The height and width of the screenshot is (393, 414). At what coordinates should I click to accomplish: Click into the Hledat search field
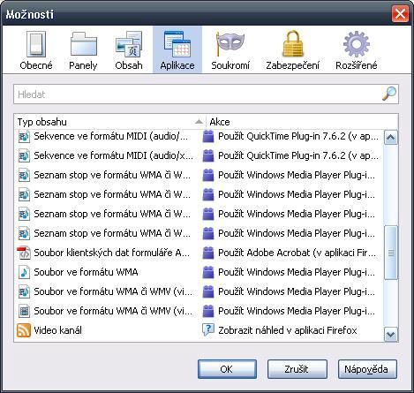[x=197, y=94]
